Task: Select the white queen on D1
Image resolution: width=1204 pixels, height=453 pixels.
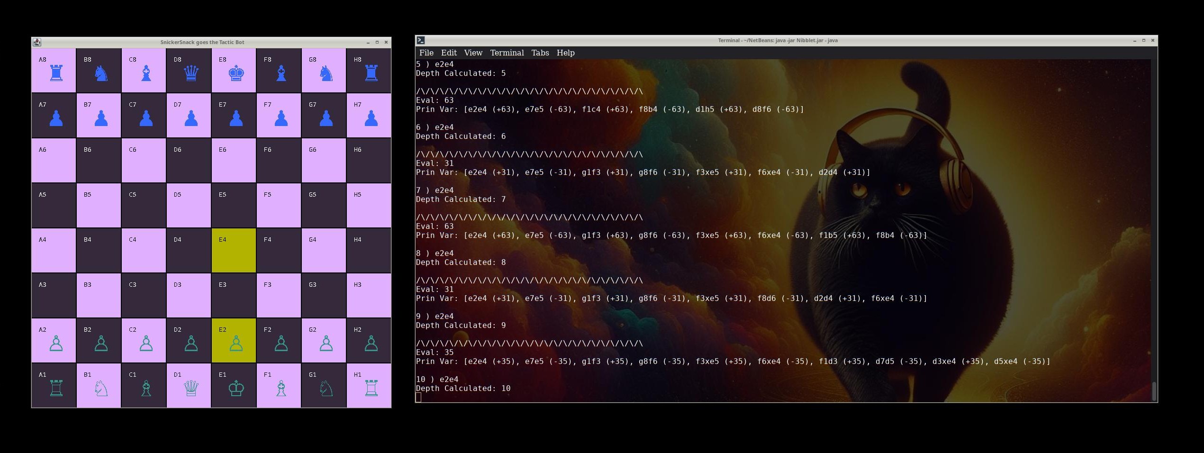Action: click(191, 389)
